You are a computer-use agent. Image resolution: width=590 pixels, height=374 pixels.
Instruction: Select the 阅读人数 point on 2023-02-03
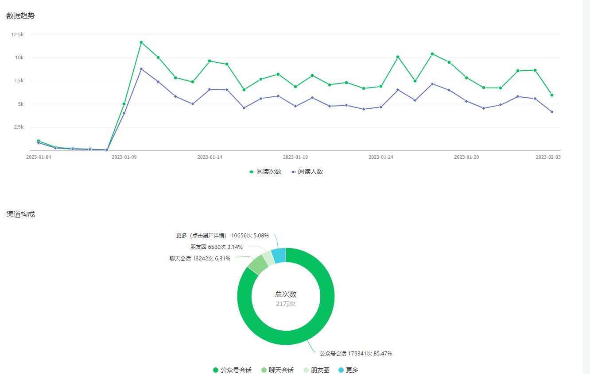pos(551,112)
